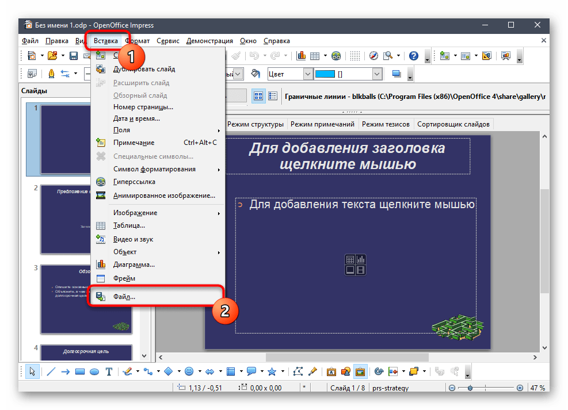This screenshot has width=568, height=410.
Task: Click the zoom in plus button
Action: tap(520, 388)
